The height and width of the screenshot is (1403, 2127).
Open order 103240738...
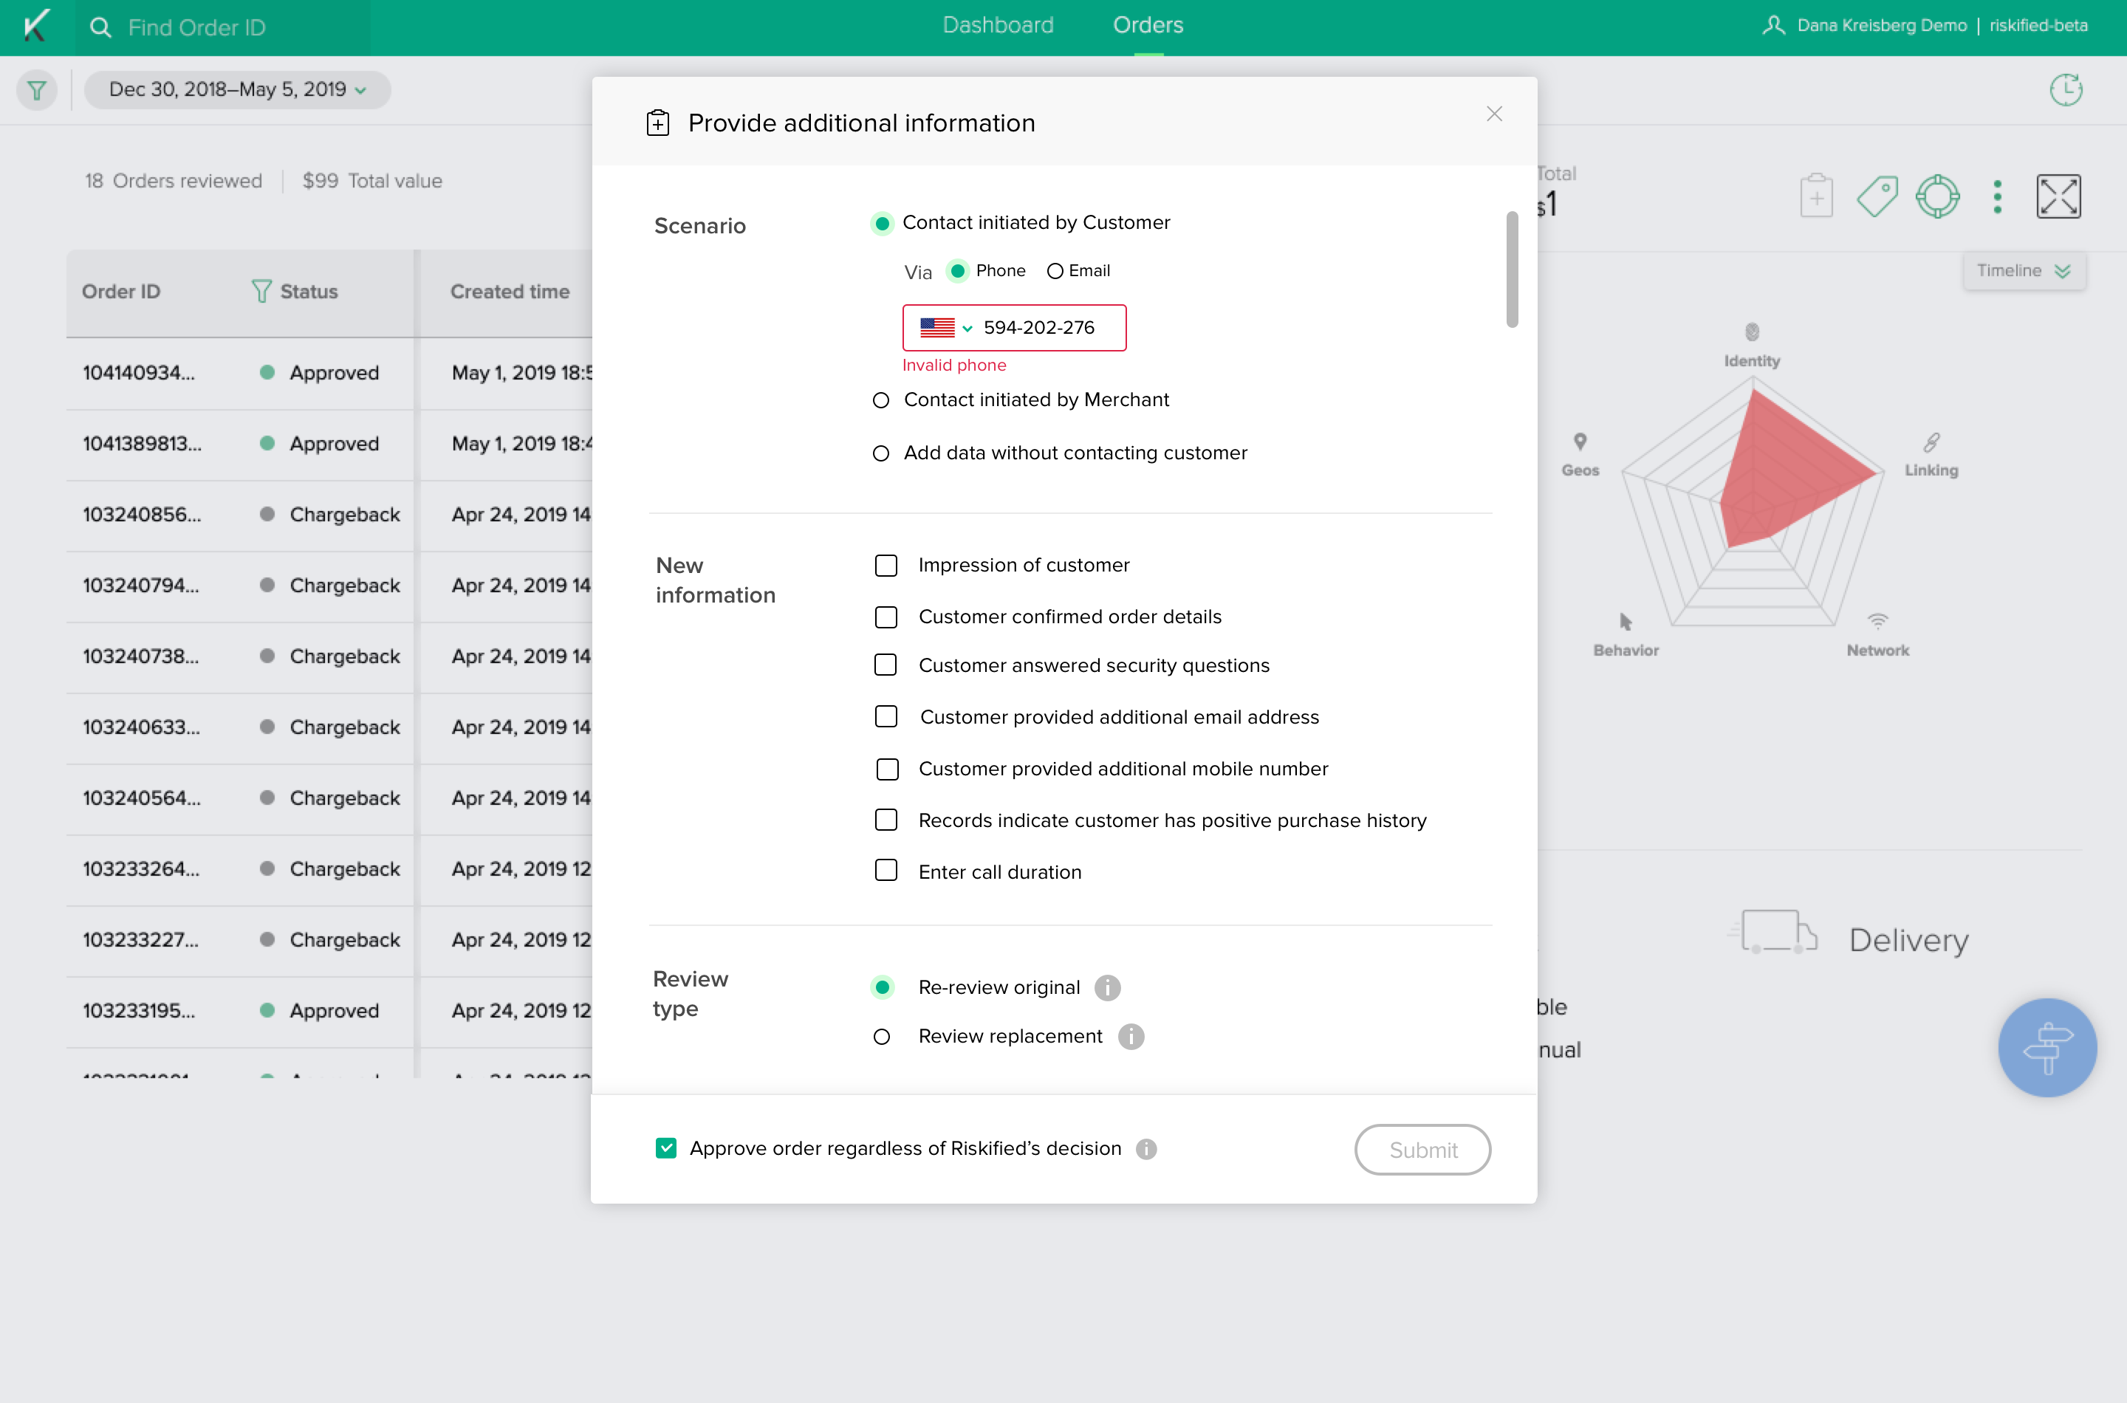[140, 656]
